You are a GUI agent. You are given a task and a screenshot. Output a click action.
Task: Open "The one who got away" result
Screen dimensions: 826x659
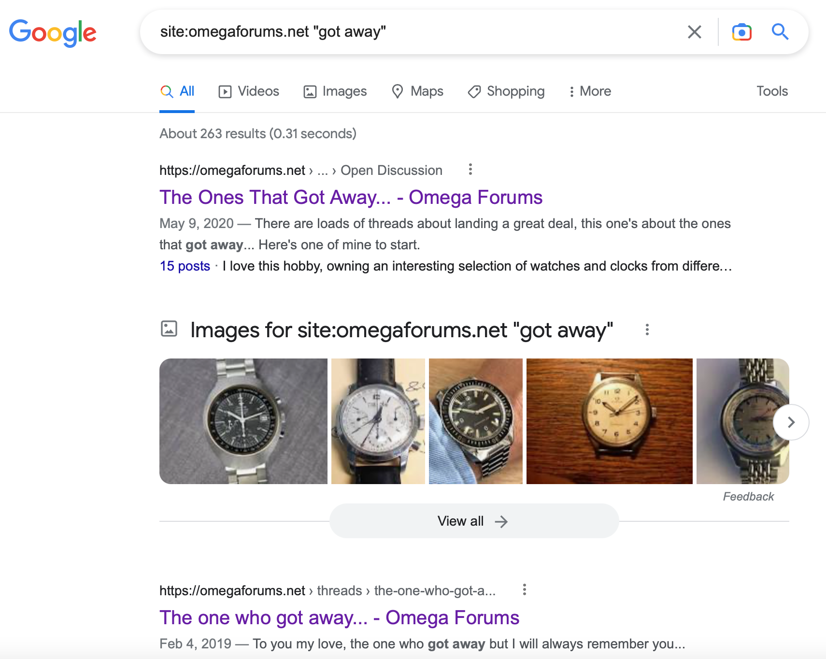click(x=339, y=618)
